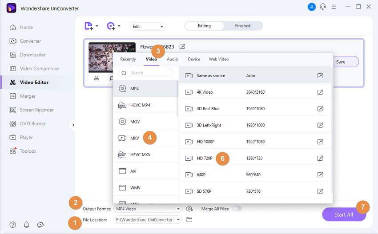Open the File Location path dropdown arrow

(178, 219)
